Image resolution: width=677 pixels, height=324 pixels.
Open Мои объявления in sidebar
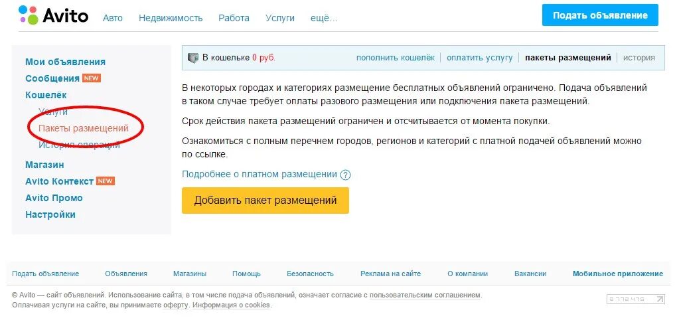[x=65, y=62]
